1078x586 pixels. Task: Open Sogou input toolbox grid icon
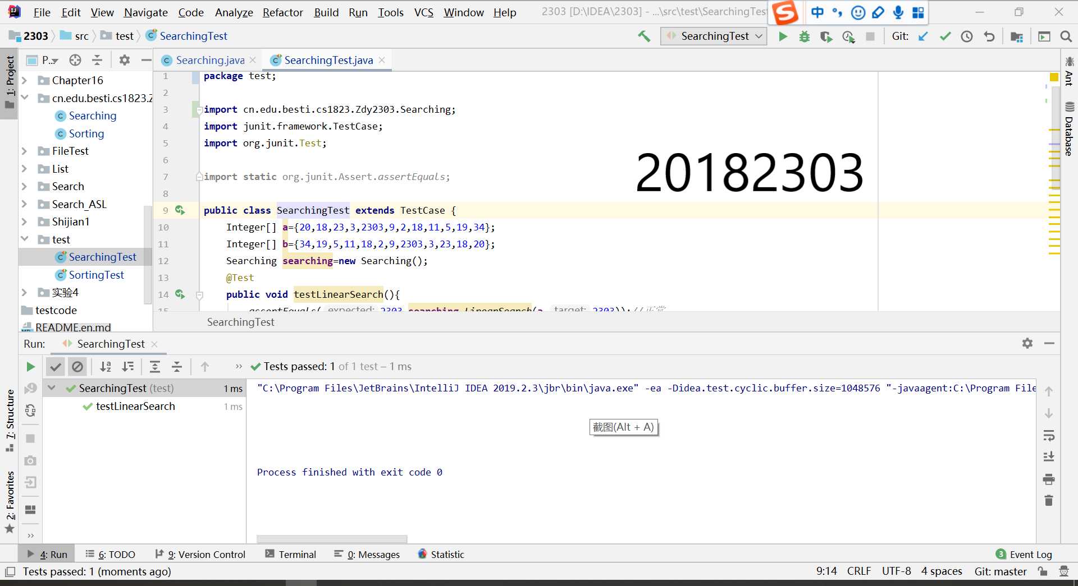point(919,12)
